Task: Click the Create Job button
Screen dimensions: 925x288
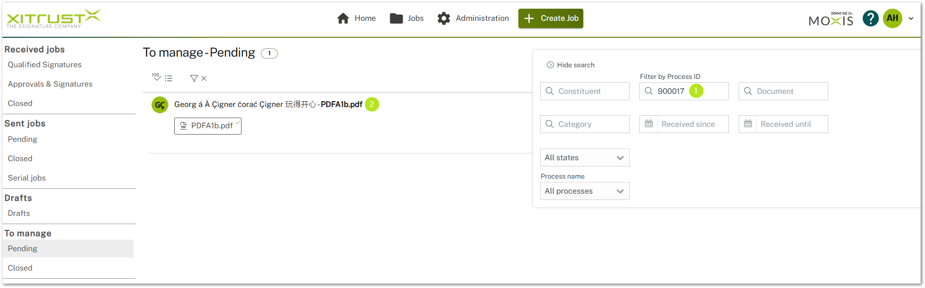Action: pyautogui.click(x=550, y=18)
